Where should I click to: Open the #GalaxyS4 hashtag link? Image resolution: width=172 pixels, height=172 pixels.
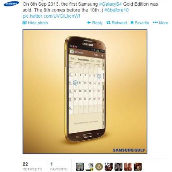click(x=110, y=4)
